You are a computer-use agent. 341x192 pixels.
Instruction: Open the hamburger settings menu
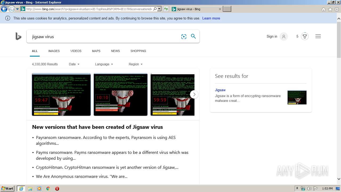coord(318,37)
